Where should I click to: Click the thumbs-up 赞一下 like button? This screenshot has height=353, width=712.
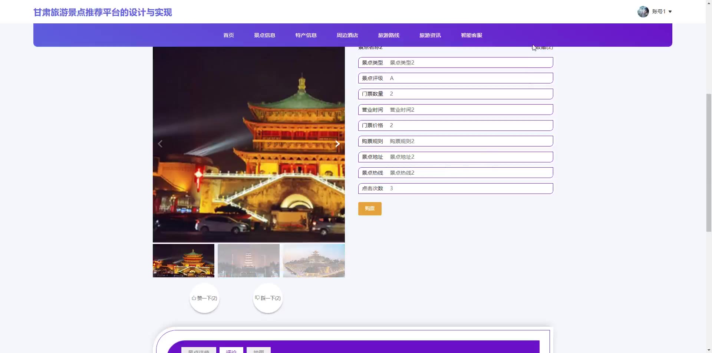pos(204,298)
